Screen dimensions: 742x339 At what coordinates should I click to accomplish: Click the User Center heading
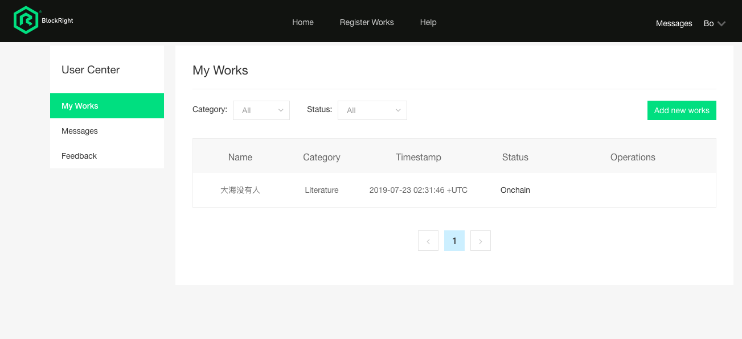tap(91, 69)
